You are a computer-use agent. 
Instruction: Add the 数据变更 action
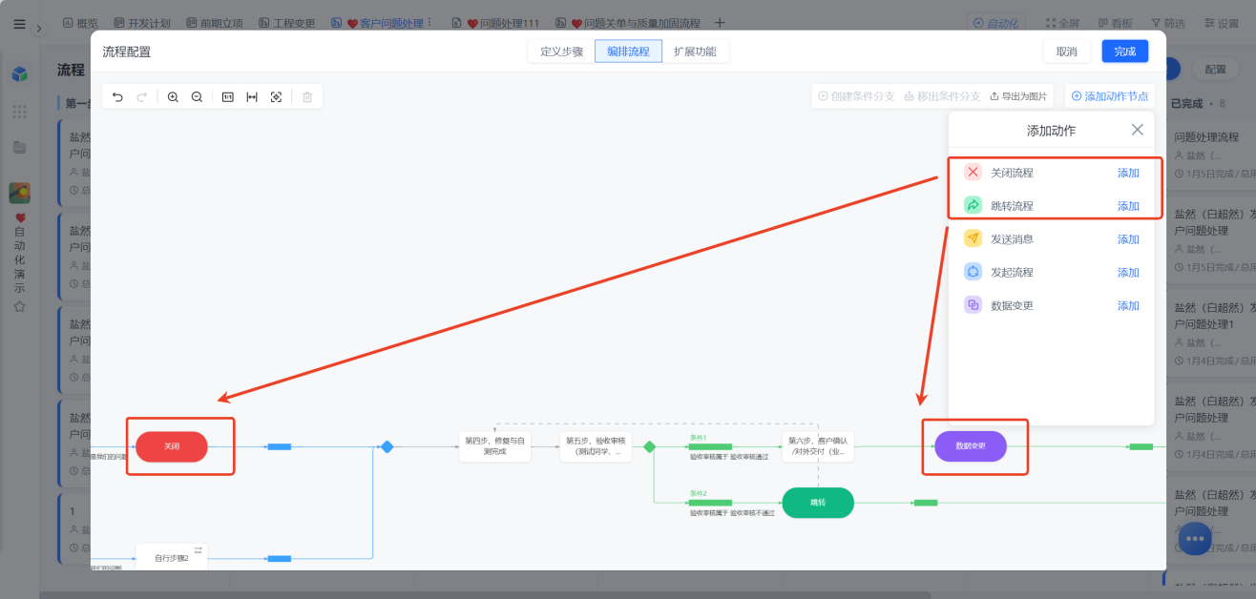(x=1128, y=306)
